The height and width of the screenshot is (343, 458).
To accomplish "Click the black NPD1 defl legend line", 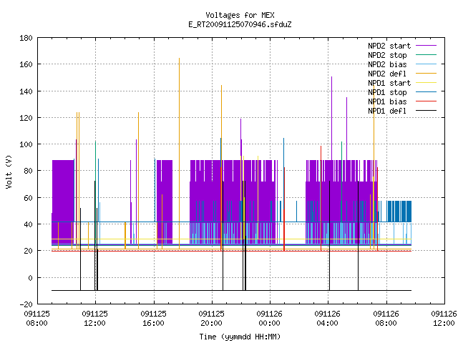I will (x=427, y=111).
